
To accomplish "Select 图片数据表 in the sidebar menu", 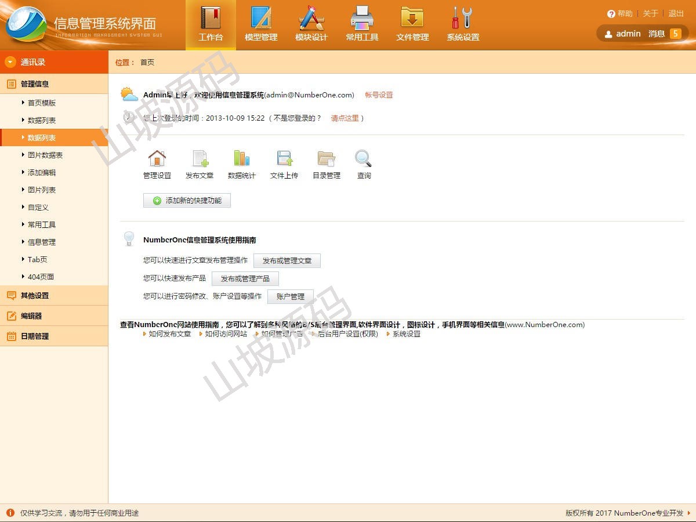I will point(45,155).
